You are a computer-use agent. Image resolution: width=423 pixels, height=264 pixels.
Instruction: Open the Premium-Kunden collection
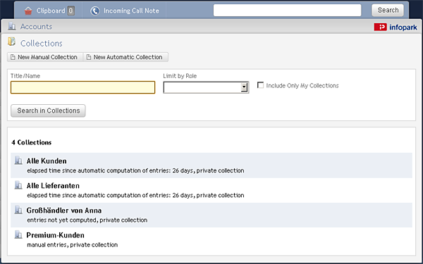click(x=55, y=235)
